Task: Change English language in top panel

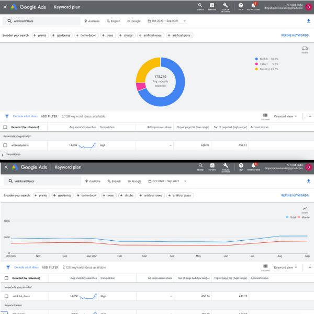Action: point(114,21)
